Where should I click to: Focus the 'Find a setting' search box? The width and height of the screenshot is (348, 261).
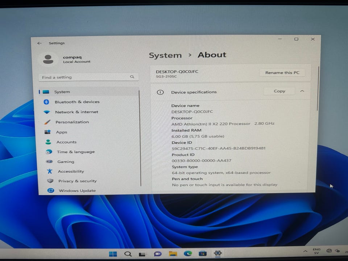(88, 77)
